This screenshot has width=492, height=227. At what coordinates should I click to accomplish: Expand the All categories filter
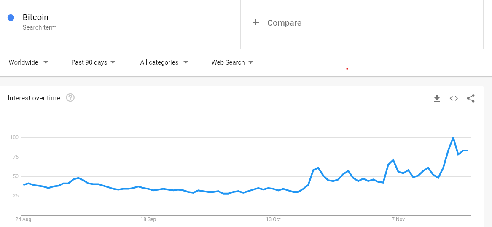pyautogui.click(x=164, y=62)
